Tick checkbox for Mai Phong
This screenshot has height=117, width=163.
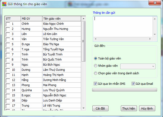[x=8, y=85]
